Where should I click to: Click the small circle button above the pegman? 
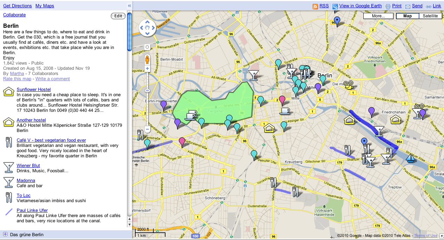point(147,47)
